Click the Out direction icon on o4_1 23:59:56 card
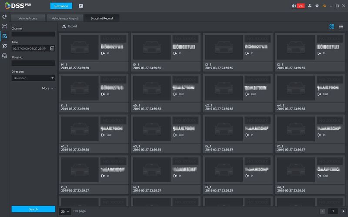This screenshot has height=217, width=348. click(x=319, y=176)
